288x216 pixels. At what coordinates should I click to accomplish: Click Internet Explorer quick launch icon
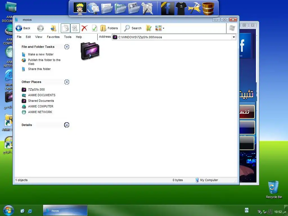30,211
